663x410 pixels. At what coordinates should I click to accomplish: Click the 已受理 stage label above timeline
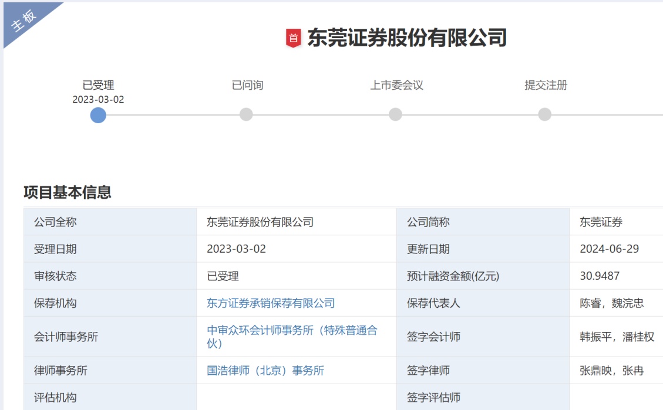[98, 85]
